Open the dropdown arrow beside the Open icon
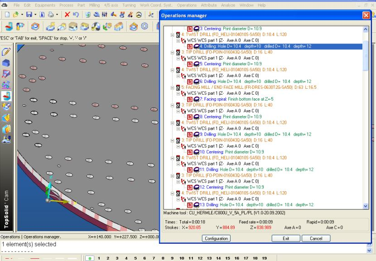Viewport: 376px width, 261px height. pos(22,15)
